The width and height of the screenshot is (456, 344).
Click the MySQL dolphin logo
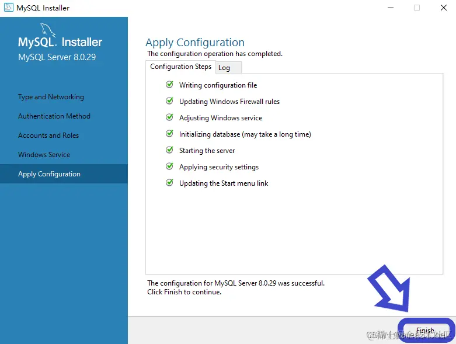click(x=47, y=30)
